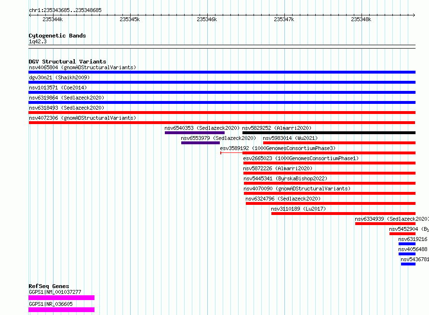Click the nsv6540353 (Sedlazeck2020) label
Screen dimensions: 429x315
click(202, 128)
